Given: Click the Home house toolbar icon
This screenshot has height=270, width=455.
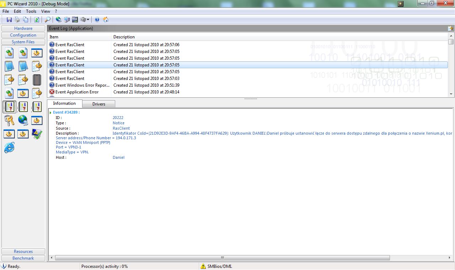Looking at the screenshot, I should point(106,20).
